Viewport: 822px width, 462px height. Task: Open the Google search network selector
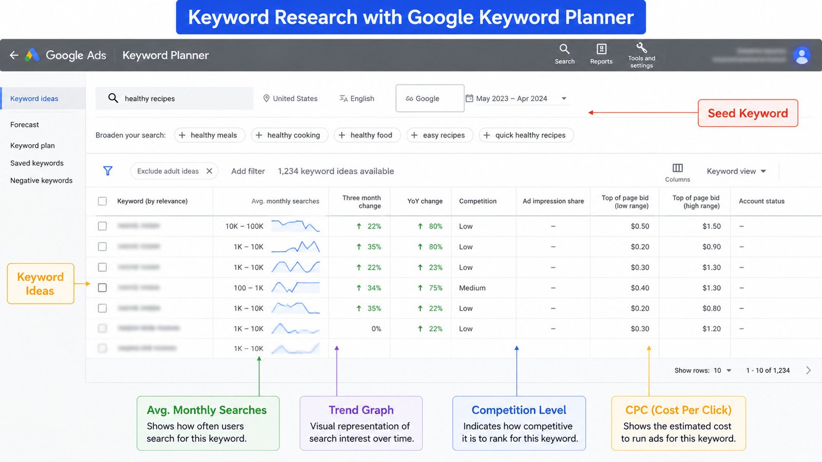[x=429, y=98]
